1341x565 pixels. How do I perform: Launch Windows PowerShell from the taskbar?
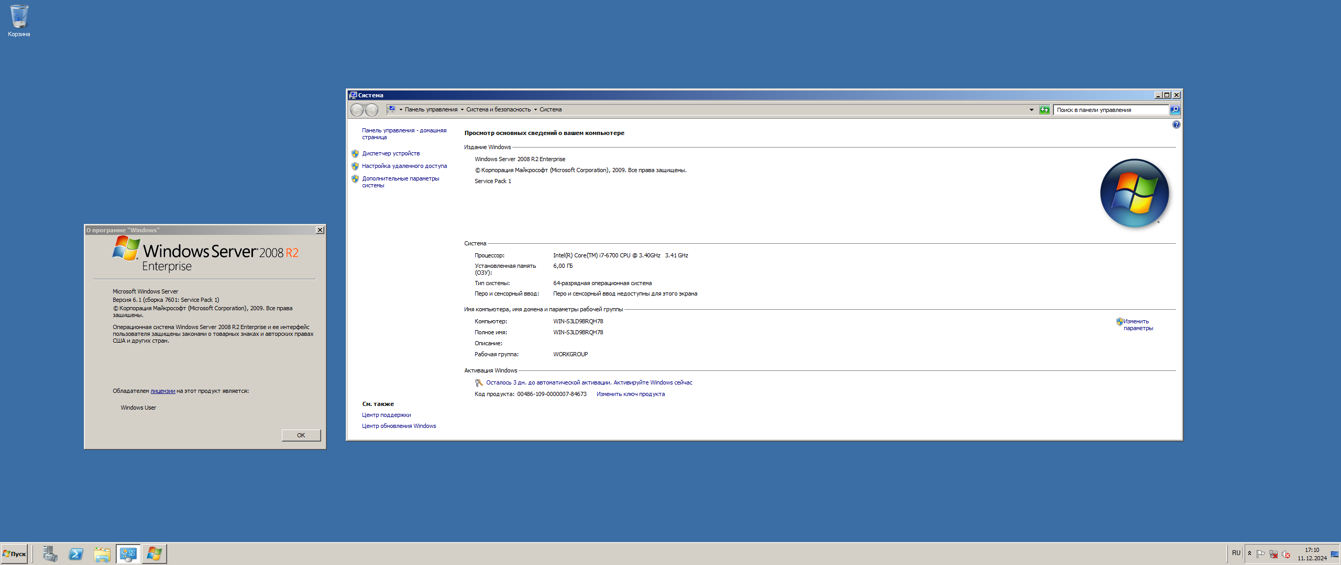(76, 554)
